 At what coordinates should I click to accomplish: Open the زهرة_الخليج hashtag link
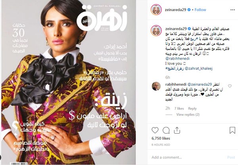coord(175,69)
